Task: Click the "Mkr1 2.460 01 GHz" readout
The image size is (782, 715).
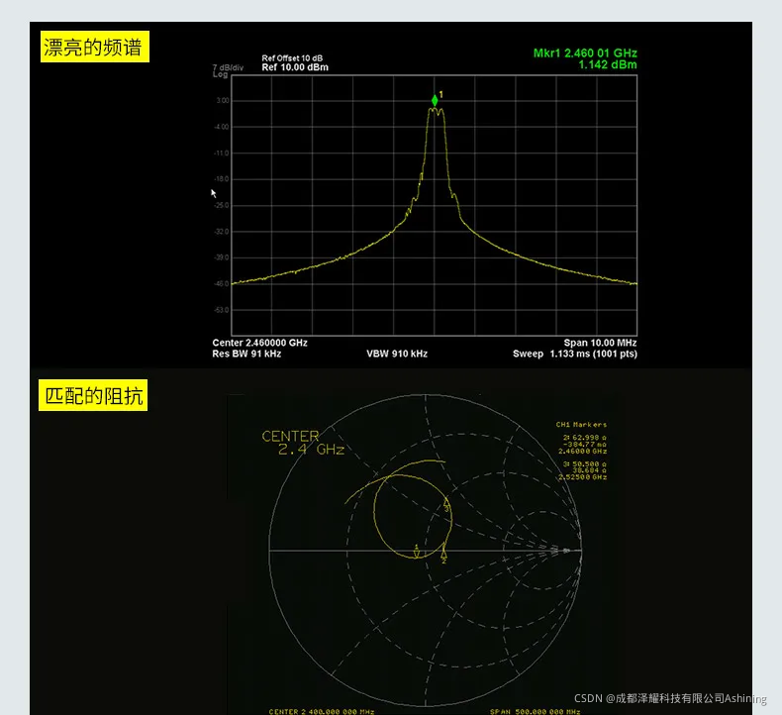Action: pos(585,52)
